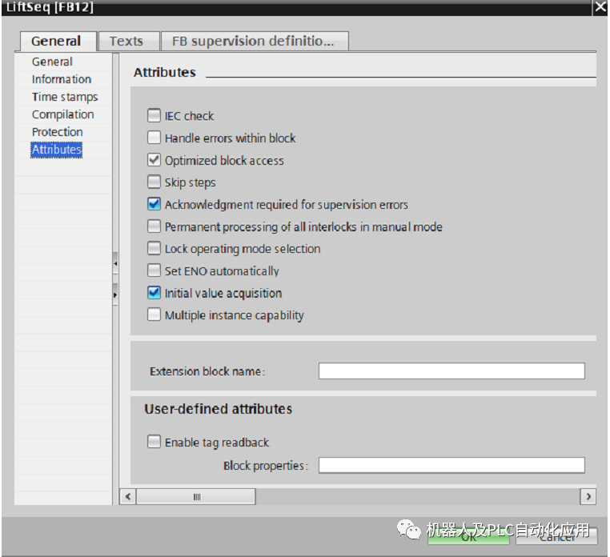The image size is (610, 557).
Task: Enable the IEC check checkbox
Action: click(154, 115)
